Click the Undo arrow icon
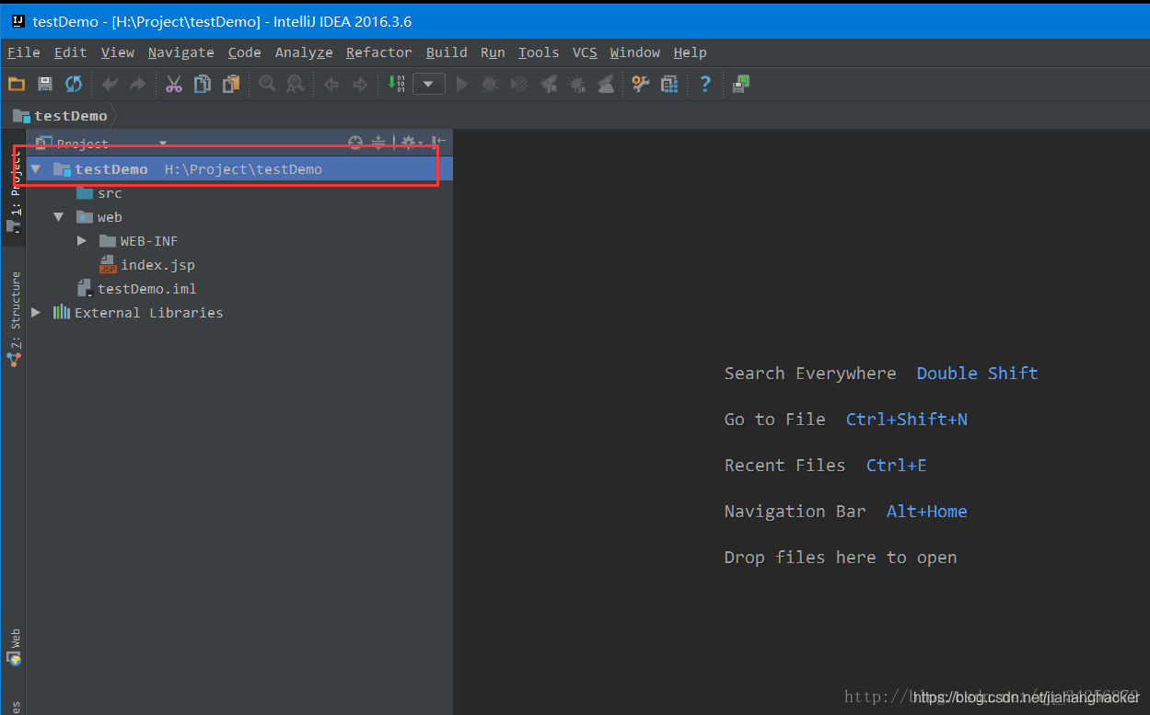Image resolution: width=1150 pixels, height=715 pixels. (x=110, y=84)
